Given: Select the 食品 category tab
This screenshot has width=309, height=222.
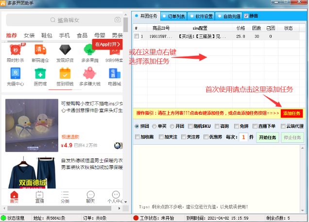Looking at the screenshot, I should [x=82, y=35].
